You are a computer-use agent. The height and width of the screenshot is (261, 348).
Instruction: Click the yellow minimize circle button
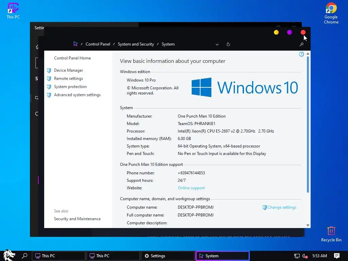(x=276, y=32)
